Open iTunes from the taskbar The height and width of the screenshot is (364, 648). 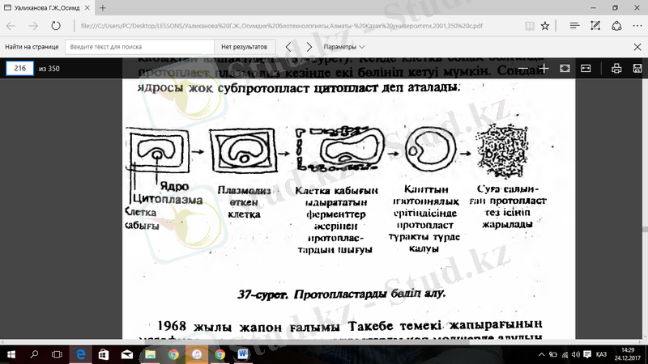point(197,354)
